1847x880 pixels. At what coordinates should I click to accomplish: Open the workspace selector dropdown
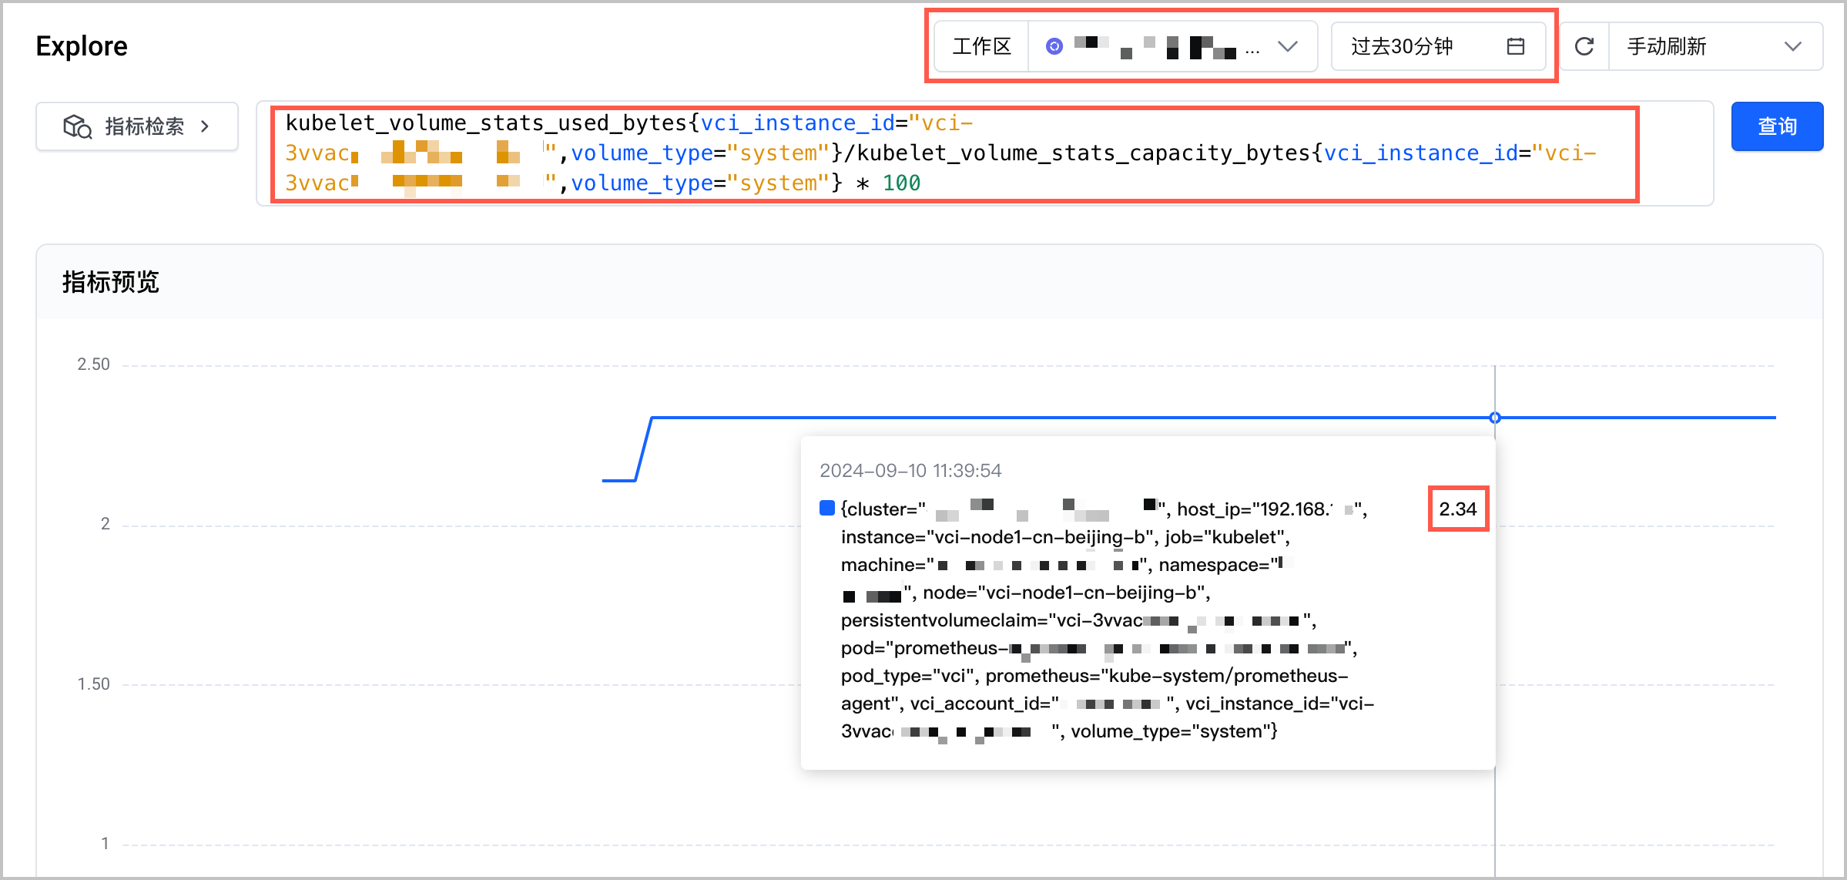pos(1172,47)
